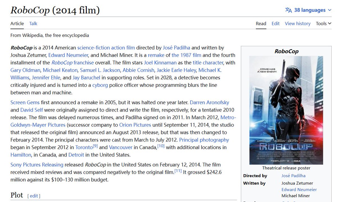Open Jay Baruchel's link
This screenshot has height=202, width=337.
tap(86, 77)
